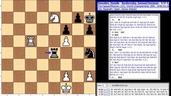Jump to move 36... Rd4 in notation
The image size is (171, 96).
click(120, 50)
